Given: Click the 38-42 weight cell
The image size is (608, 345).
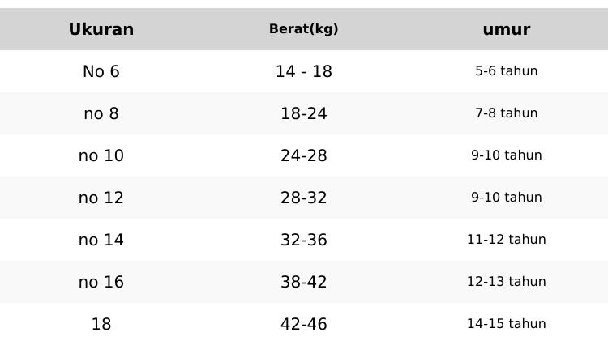Looking at the screenshot, I should (304, 282).
